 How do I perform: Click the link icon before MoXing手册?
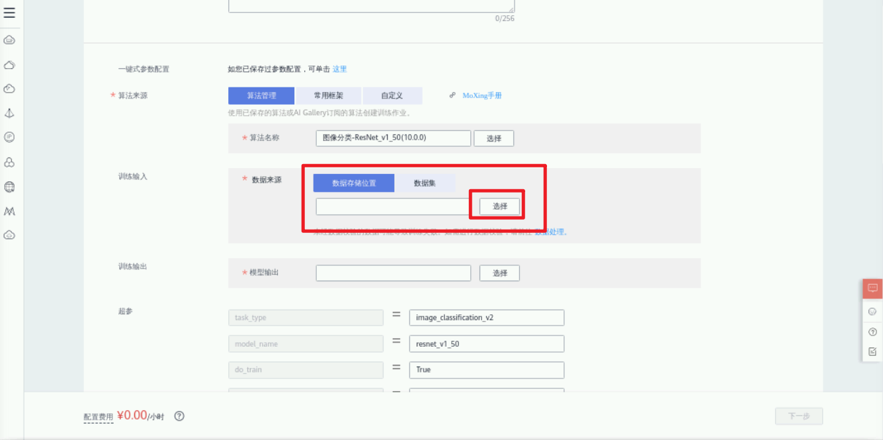452,95
